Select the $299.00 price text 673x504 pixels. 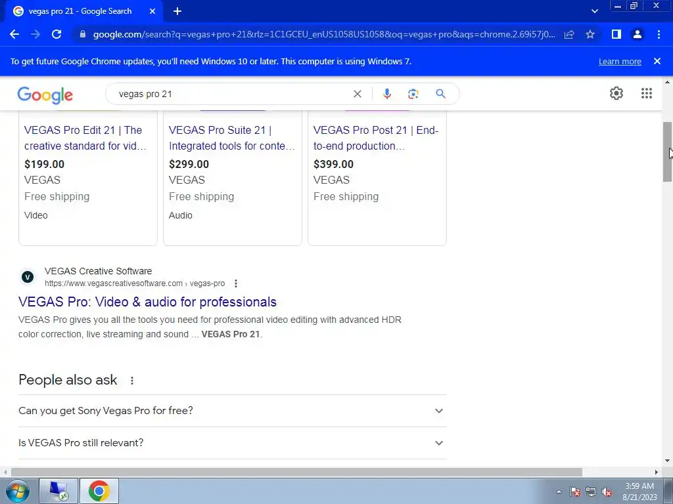[x=189, y=164]
